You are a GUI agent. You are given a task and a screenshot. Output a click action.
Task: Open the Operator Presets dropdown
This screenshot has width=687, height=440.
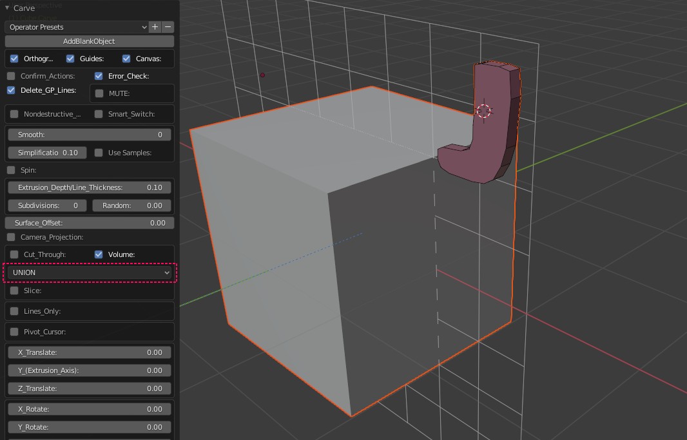(x=76, y=27)
